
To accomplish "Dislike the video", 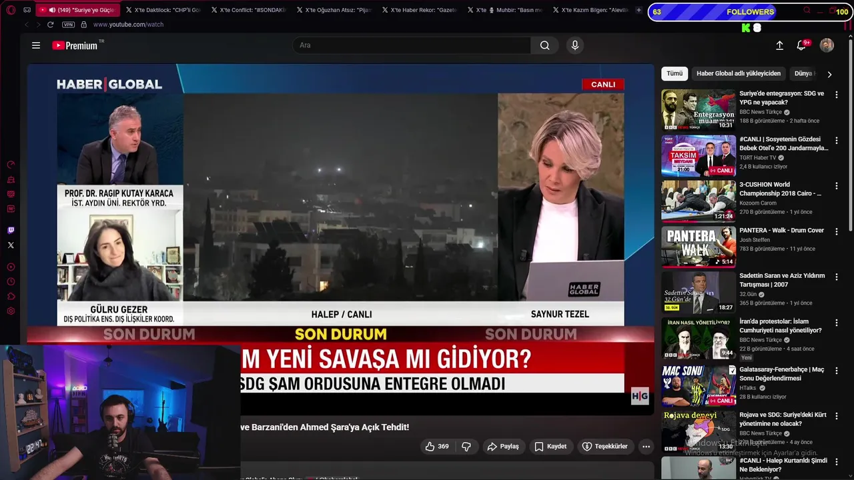I will [x=466, y=447].
